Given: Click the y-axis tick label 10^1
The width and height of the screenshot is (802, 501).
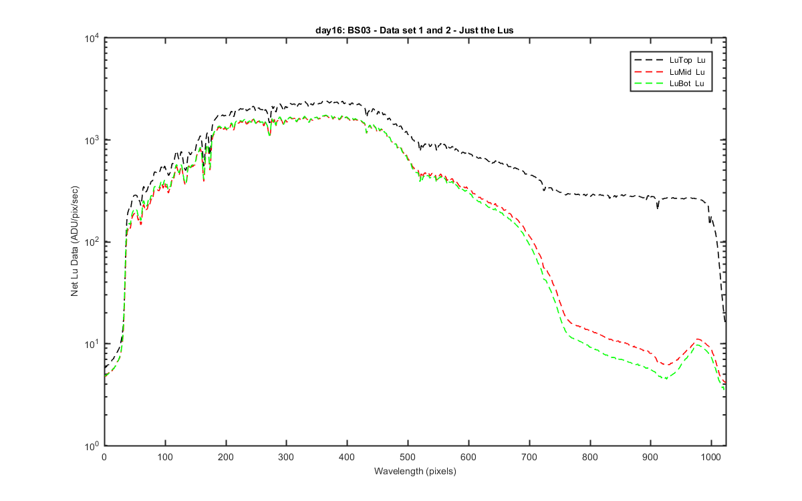Looking at the screenshot, I should [x=92, y=343].
